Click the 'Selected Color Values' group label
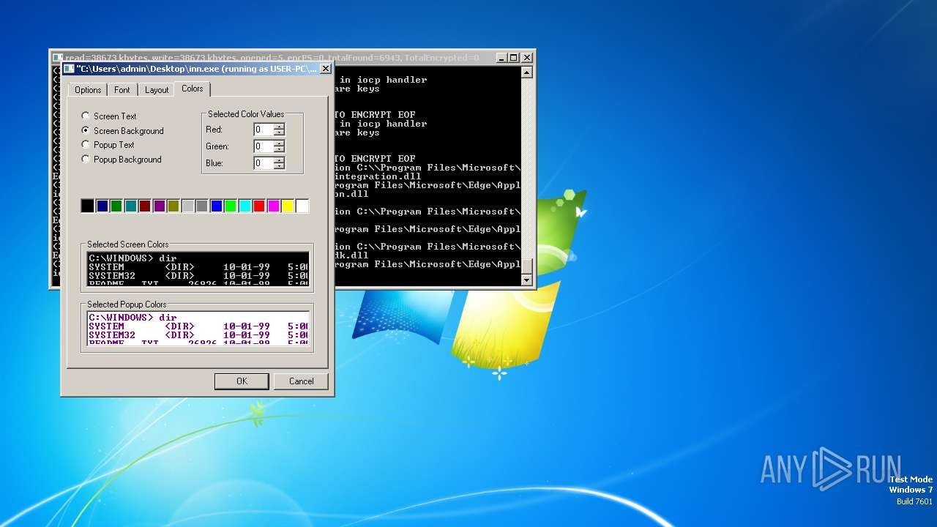Viewport: 937px width, 527px height. click(245, 114)
